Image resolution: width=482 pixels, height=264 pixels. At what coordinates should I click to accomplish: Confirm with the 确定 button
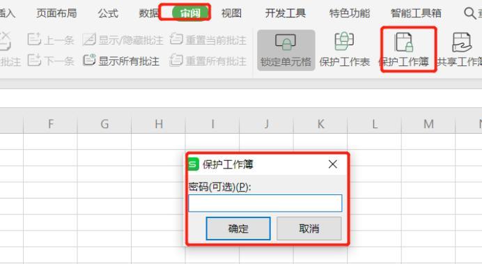pos(238,228)
